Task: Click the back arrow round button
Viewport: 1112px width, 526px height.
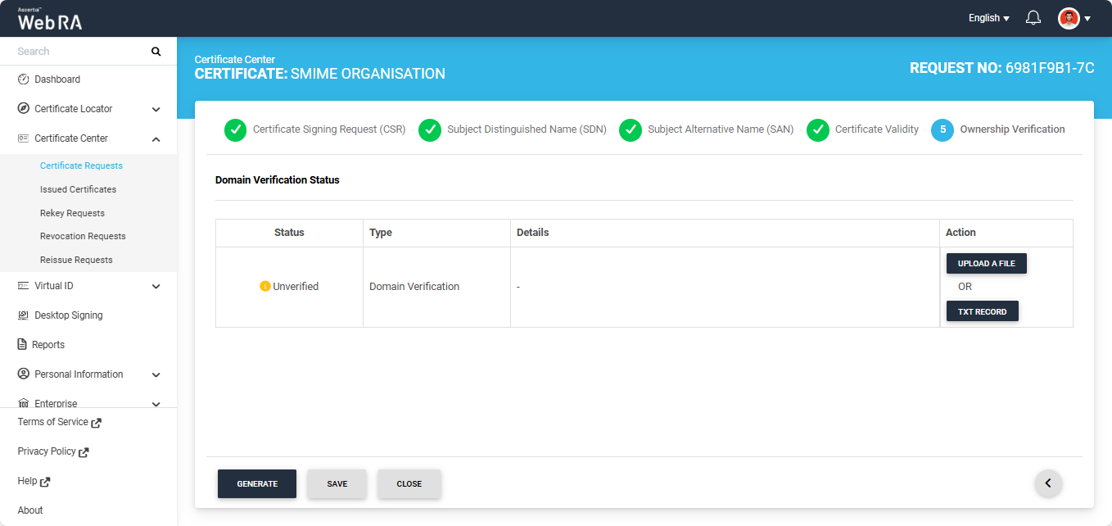Action: tap(1048, 483)
